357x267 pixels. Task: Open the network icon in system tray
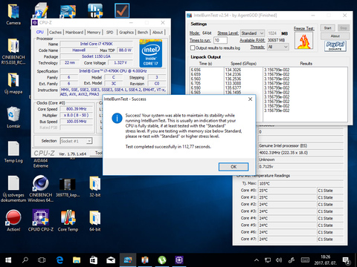(268, 260)
